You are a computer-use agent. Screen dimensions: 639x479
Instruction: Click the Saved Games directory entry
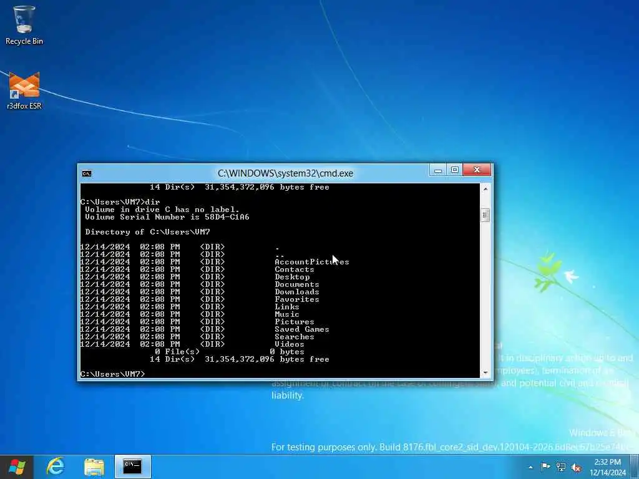[301, 329]
